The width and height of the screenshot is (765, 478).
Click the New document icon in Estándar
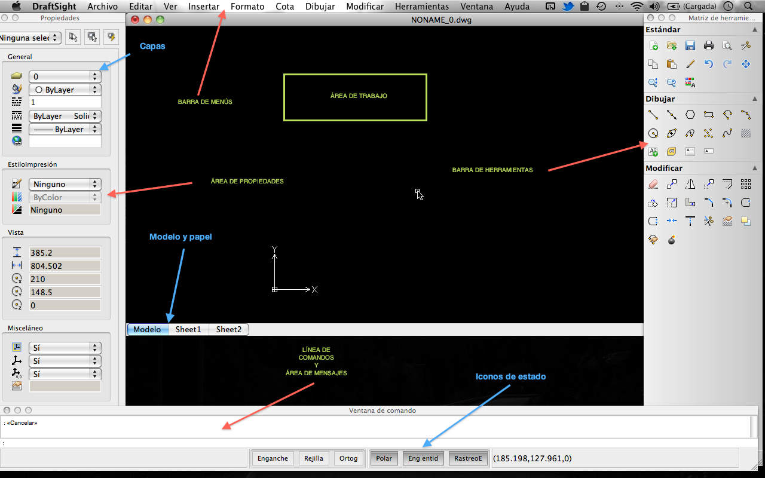click(653, 45)
